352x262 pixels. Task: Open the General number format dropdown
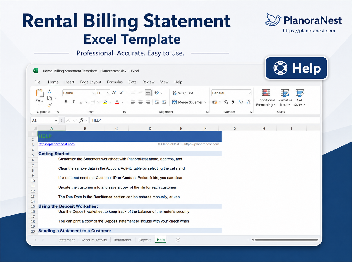point(250,93)
